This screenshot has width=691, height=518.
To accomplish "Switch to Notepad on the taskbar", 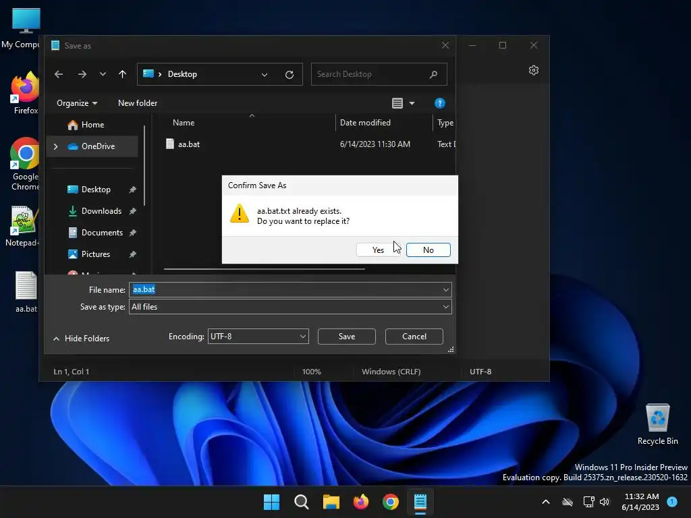I will [x=420, y=502].
